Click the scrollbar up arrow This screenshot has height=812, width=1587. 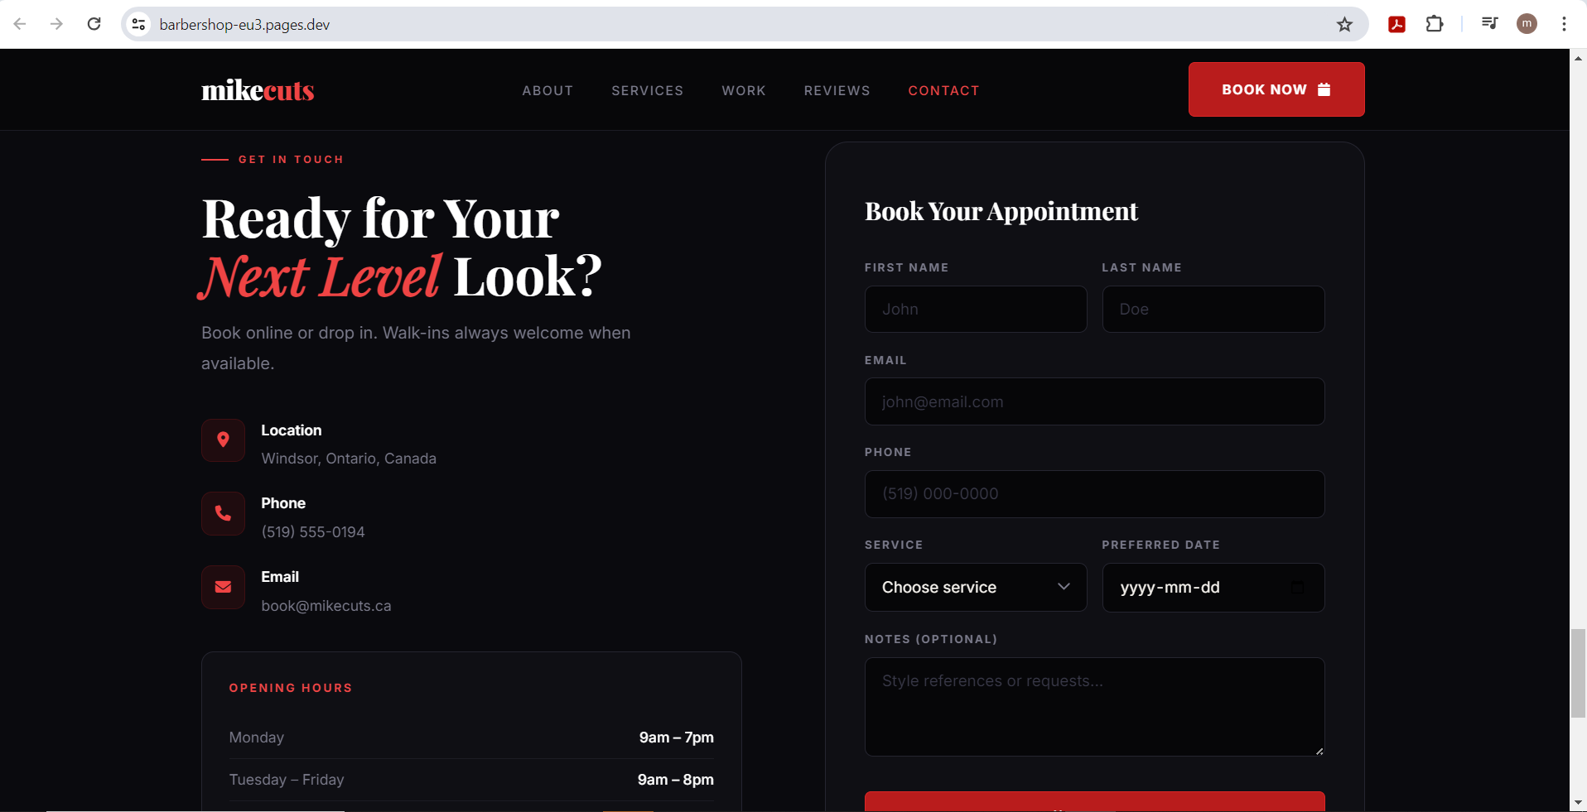coord(1578,58)
